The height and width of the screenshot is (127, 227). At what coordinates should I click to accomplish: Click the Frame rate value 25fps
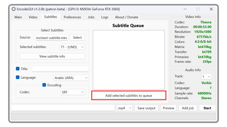(x=207, y=62)
